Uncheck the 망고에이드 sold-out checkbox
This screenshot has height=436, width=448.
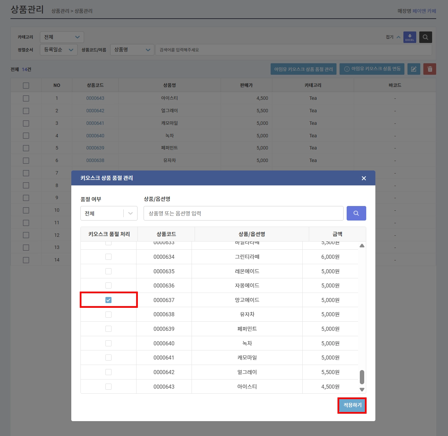pyautogui.click(x=108, y=300)
